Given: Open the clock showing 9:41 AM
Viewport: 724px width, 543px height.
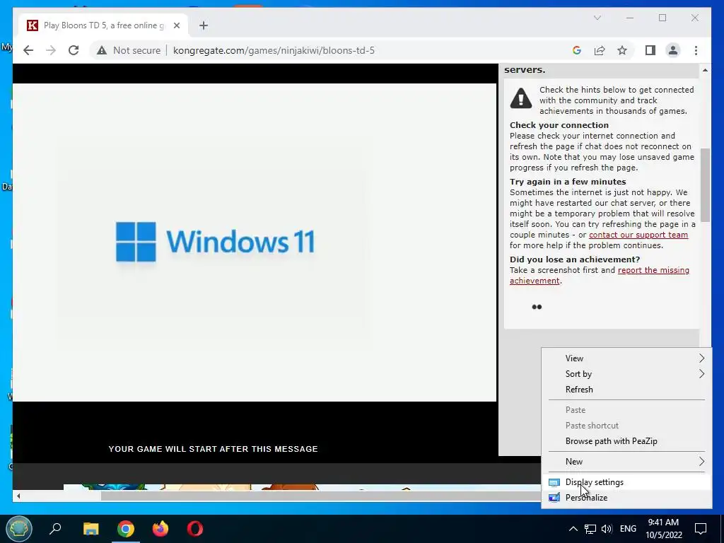Looking at the screenshot, I should pyautogui.click(x=663, y=529).
